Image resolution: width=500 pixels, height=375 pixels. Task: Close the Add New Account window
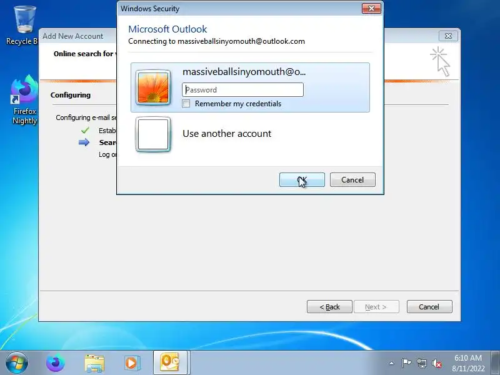click(x=448, y=36)
